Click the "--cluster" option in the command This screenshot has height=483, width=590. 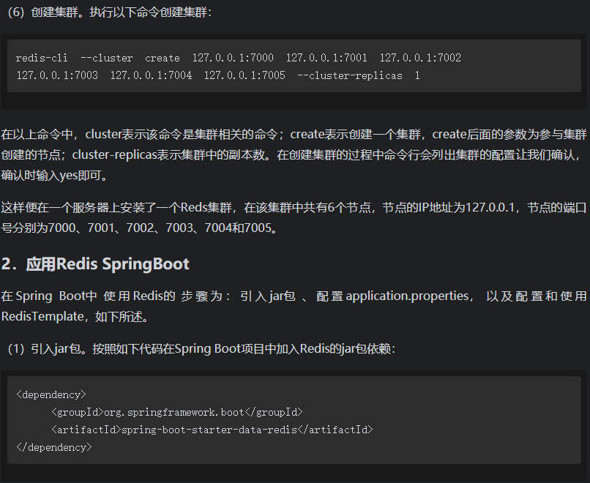tap(107, 58)
